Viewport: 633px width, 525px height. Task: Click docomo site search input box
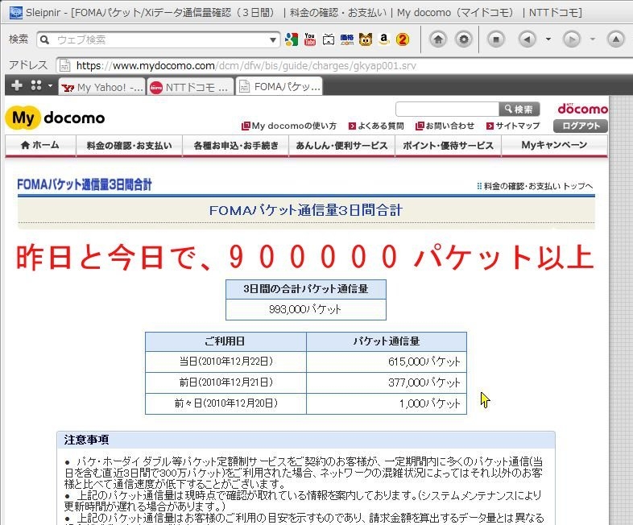tap(447, 109)
